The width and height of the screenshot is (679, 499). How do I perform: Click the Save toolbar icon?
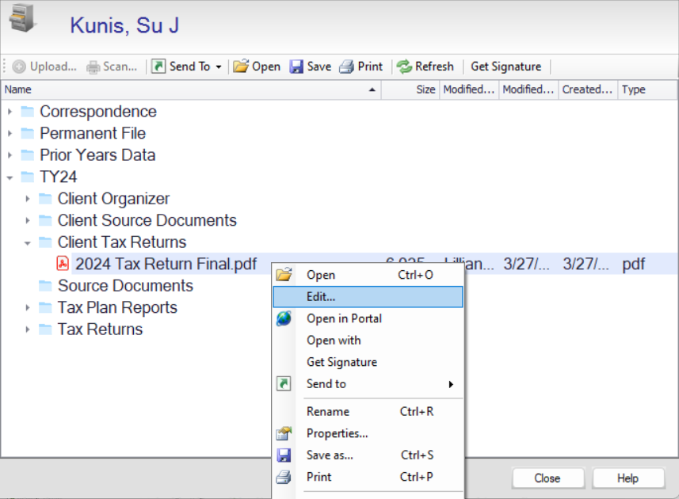pyautogui.click(x=296, y=67)
